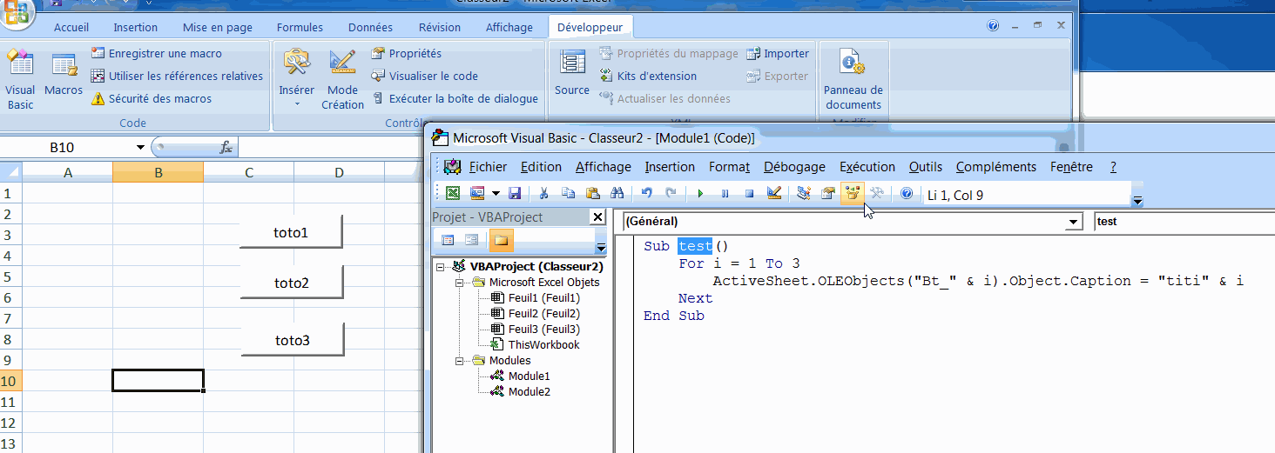Collapse the Microsoft Excel Objets folder
Screen dimensions: 1275x453
point(459,283)
